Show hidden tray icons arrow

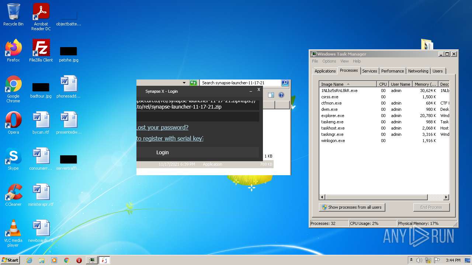[411, 260]
